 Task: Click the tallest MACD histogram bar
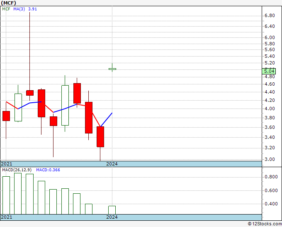(x=18, y=194)
